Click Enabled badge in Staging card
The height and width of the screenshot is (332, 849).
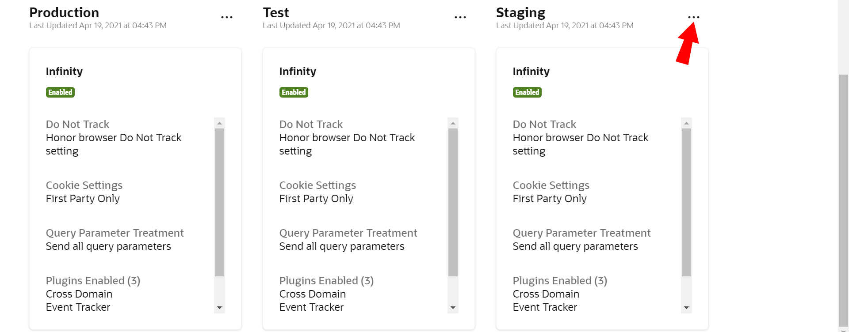point(527,92)
